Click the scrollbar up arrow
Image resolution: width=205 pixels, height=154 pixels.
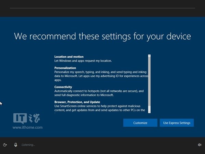(x=149, y=56)
